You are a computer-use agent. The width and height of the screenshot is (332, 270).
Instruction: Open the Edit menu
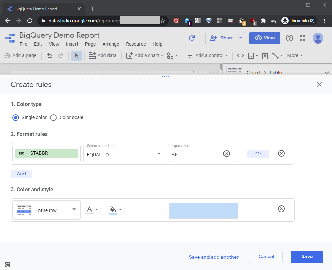tap(38, 44)
